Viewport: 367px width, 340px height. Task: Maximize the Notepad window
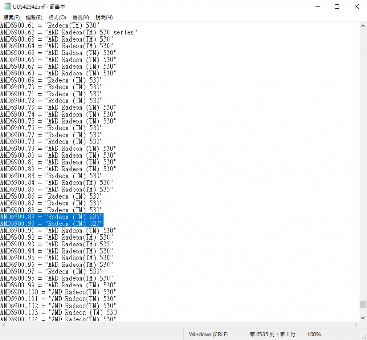tap(337, 7)
